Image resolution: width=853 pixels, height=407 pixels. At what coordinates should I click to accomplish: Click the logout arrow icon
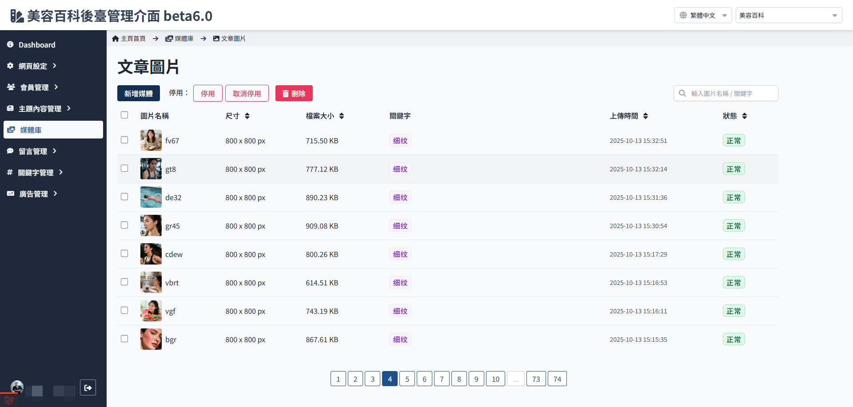(88, 387)
